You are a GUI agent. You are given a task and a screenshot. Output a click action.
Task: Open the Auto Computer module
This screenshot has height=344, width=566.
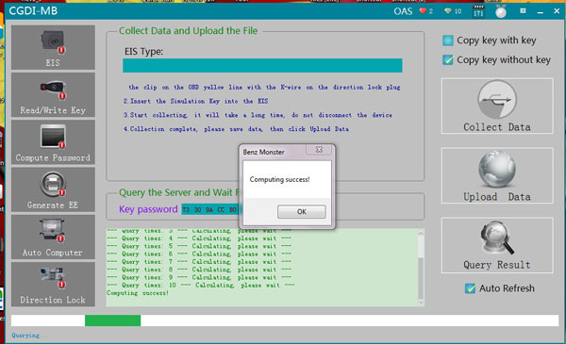(53, 237)
